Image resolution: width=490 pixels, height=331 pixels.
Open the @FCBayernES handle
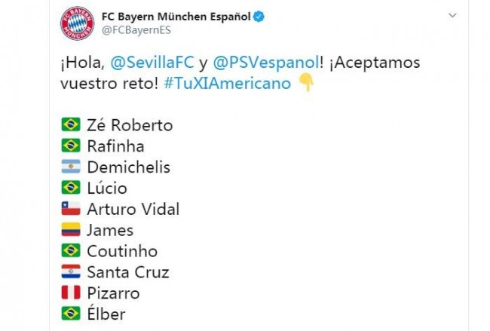pyautogui.click(x=136, y=30)
